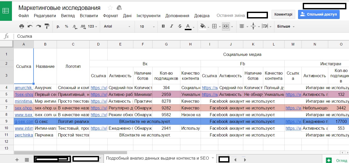
Task: Open the Формат menu
Action: [x=110, y=16]
